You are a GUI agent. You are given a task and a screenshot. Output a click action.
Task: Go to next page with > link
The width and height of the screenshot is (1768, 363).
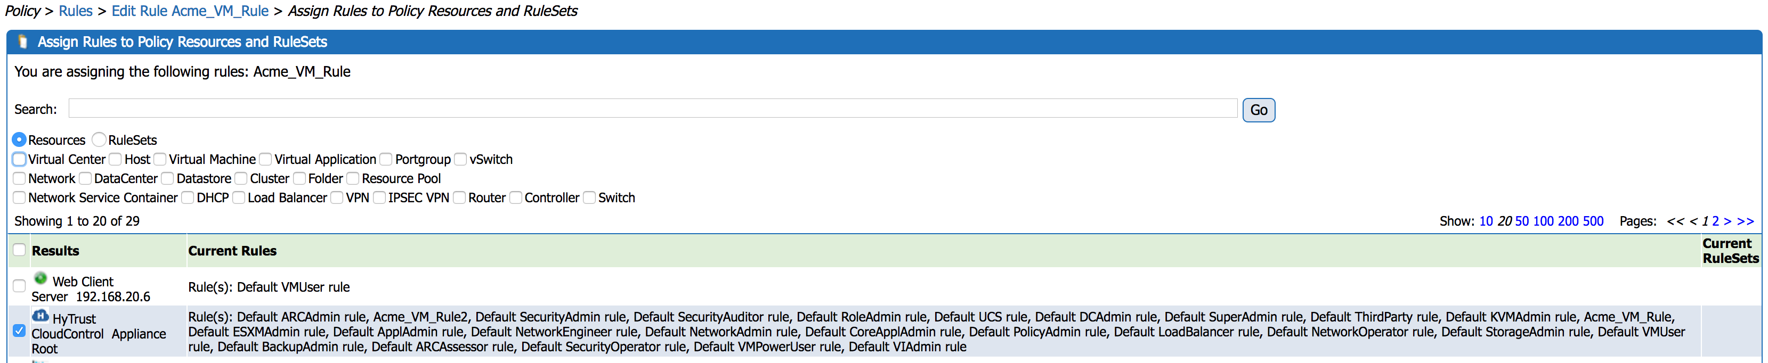1728,221
